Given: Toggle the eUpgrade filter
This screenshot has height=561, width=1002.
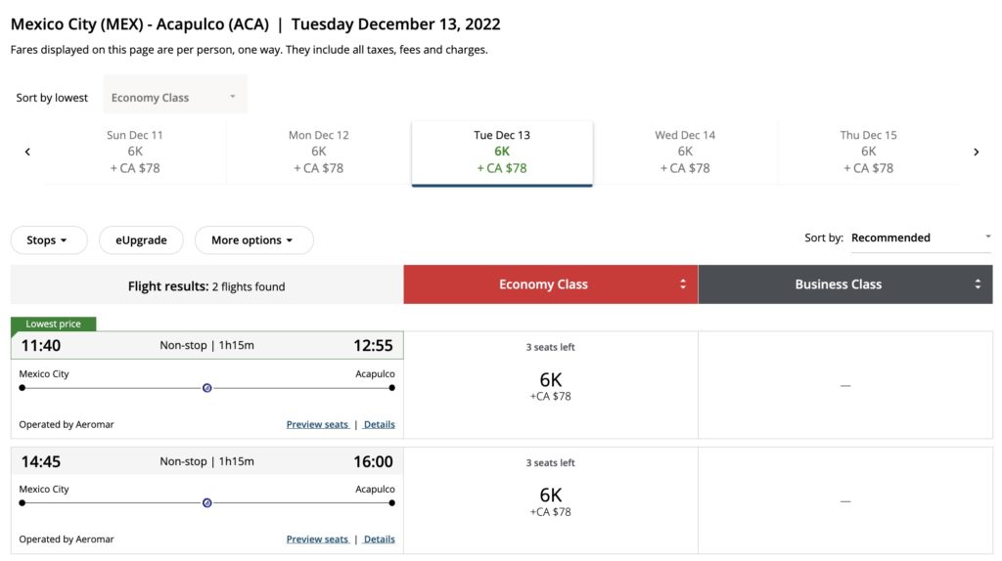Looking at the screenshot, I should point(141,240).
